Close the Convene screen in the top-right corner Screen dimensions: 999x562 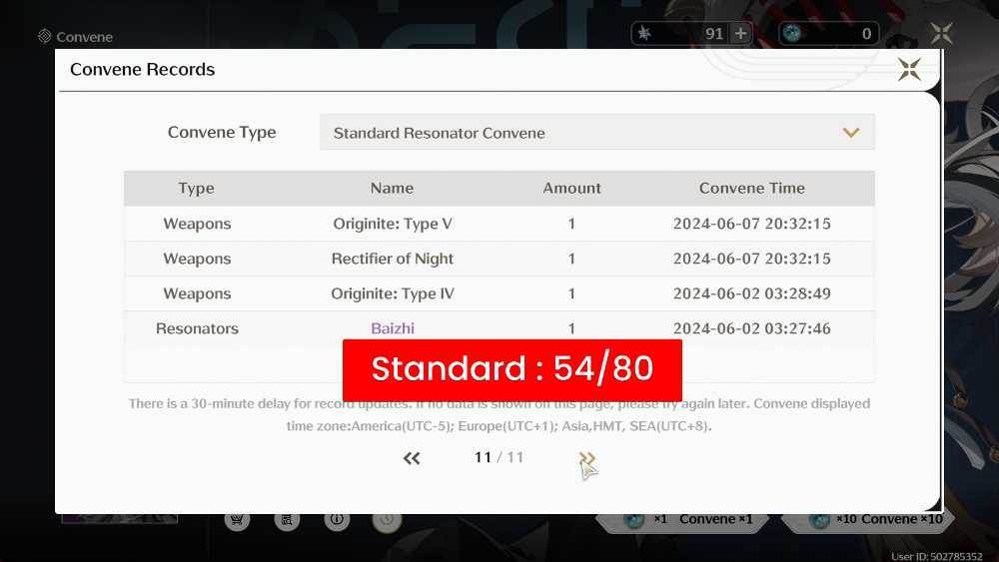[941, 33]
